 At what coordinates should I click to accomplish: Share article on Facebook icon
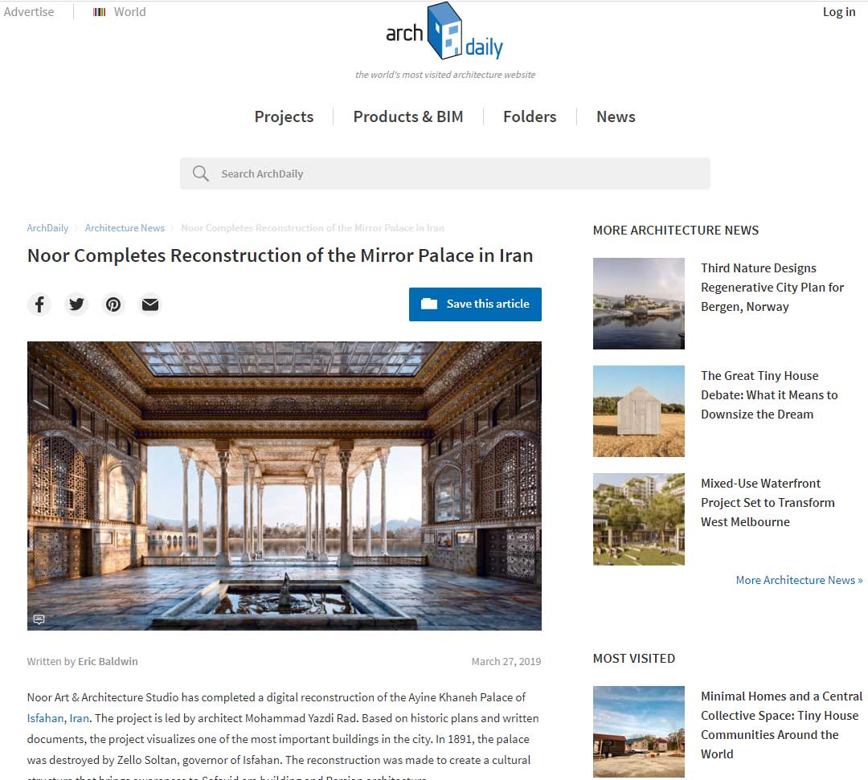point(39,304)
